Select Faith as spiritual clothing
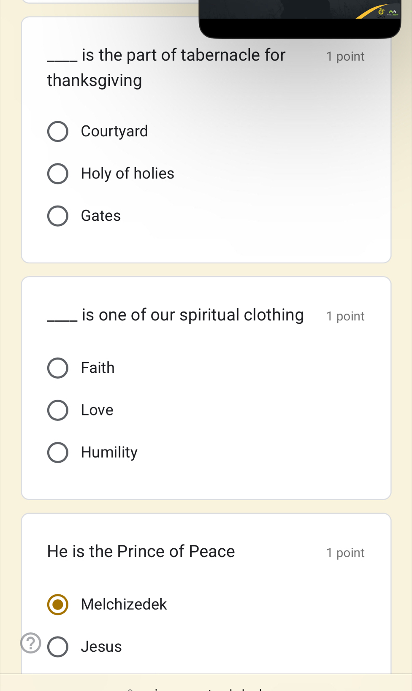This screenshot has width=412, height=691. click(x=58, y=368)
